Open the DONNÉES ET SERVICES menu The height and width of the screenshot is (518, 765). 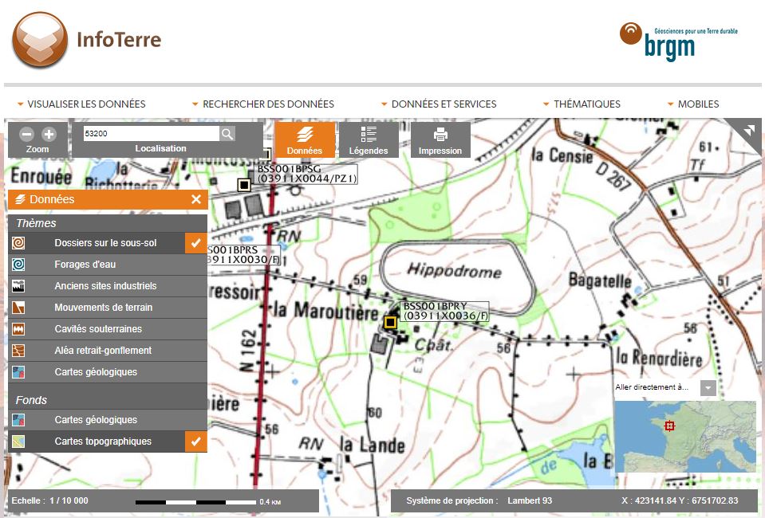coord(439,104)
